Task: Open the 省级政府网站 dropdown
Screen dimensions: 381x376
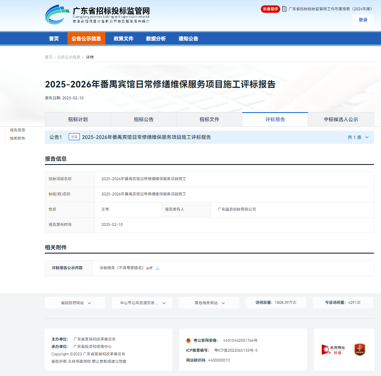Action: [x=75, y=303]
